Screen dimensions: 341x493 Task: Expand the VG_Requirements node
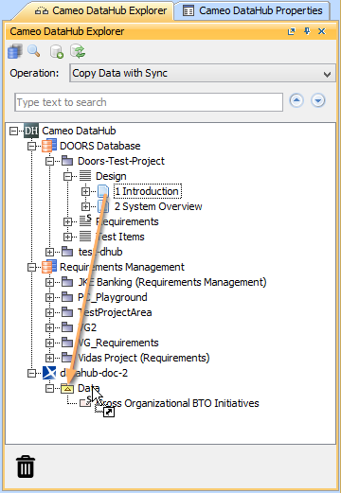[x=49, y=343]
